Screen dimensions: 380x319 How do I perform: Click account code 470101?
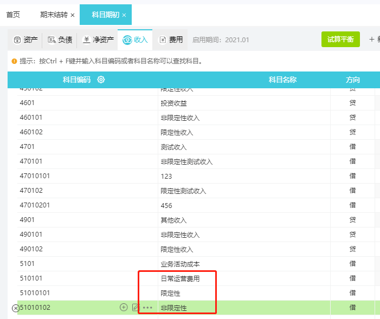point(31,161)
